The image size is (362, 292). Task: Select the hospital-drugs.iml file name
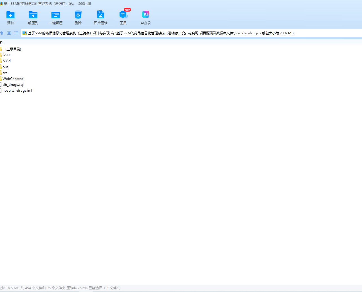[x=17, y=90]
